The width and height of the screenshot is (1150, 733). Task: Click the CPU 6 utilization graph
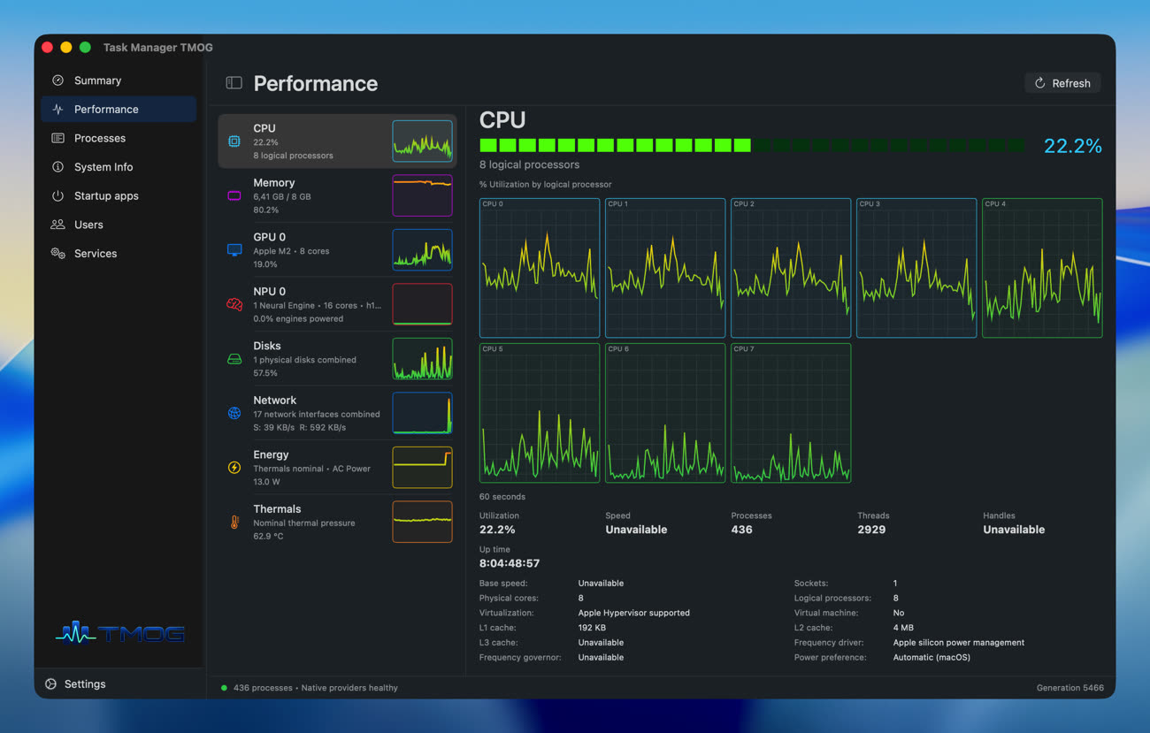(665, 413)
